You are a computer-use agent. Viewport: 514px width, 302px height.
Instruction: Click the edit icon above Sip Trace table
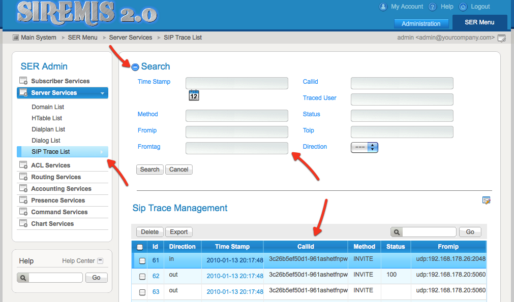(486, 200)
